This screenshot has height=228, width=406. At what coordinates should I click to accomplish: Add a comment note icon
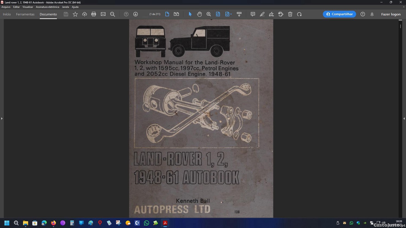253,14
